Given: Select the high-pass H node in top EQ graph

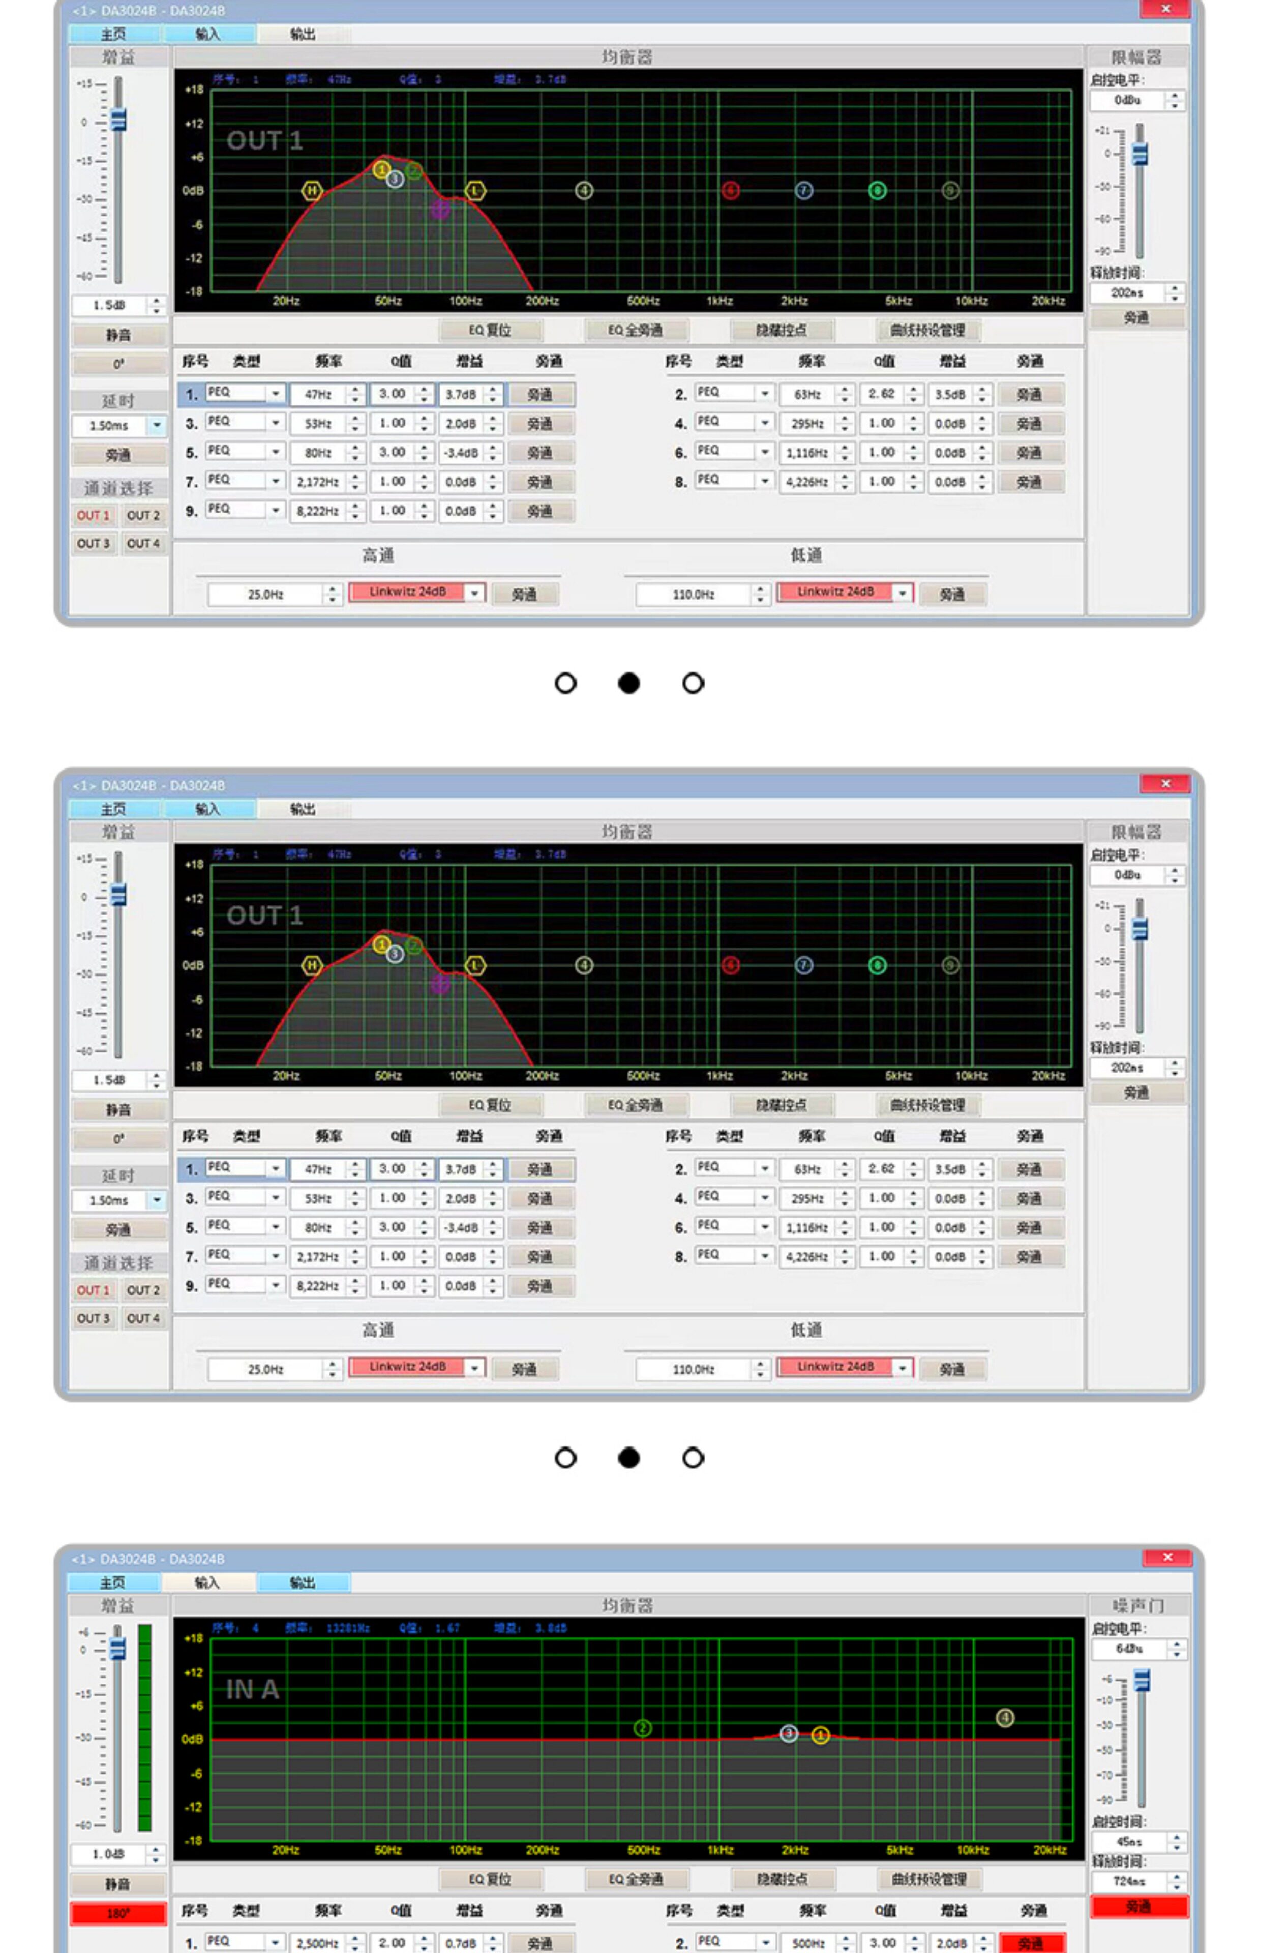Looking at the screenshot, I should pos(311,191).
